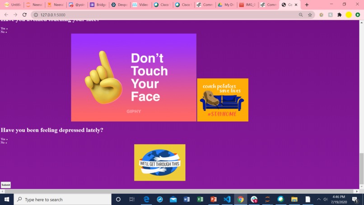Click the taskbar clock showing 4:46 PM
The image size is (364, 205).
pos(339,200)
